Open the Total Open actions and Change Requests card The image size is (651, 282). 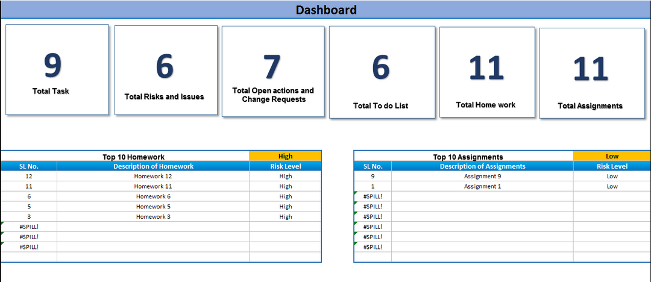[x=273, y=72]
